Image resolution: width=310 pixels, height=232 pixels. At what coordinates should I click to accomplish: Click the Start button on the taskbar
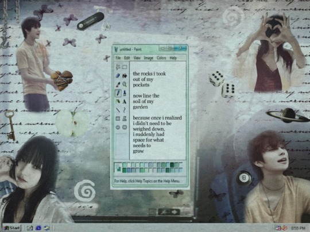click(x=11, y=228)
